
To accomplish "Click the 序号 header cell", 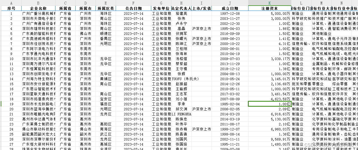I will pyautogui.click(x=11, y=8).
